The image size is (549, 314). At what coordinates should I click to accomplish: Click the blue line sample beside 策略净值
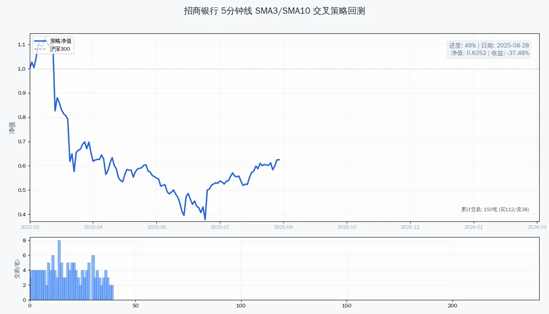point(40,41)
